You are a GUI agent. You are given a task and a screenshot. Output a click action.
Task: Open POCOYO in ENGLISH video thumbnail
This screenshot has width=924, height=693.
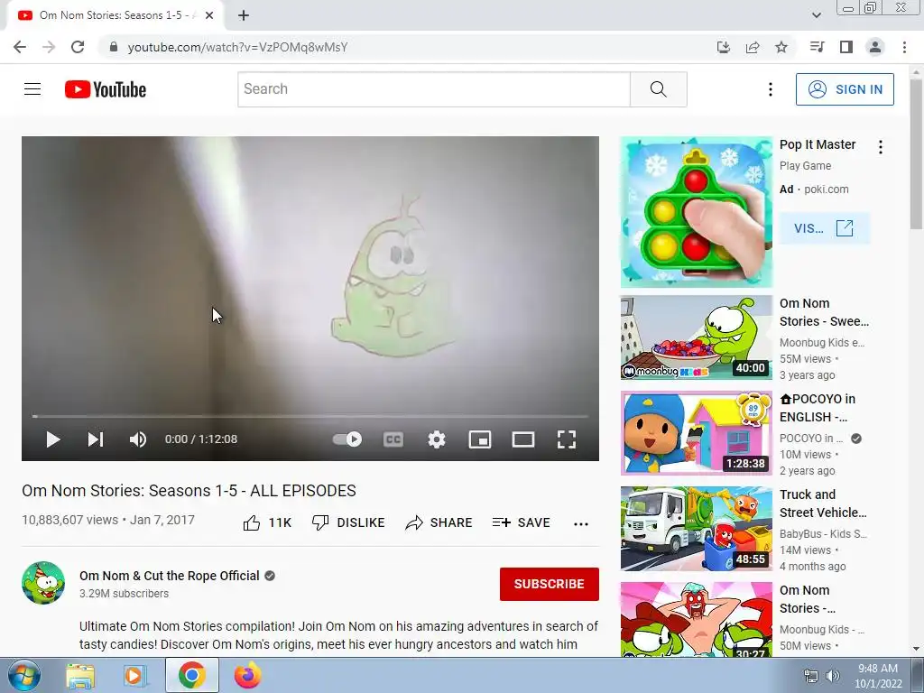coord(696,433)
